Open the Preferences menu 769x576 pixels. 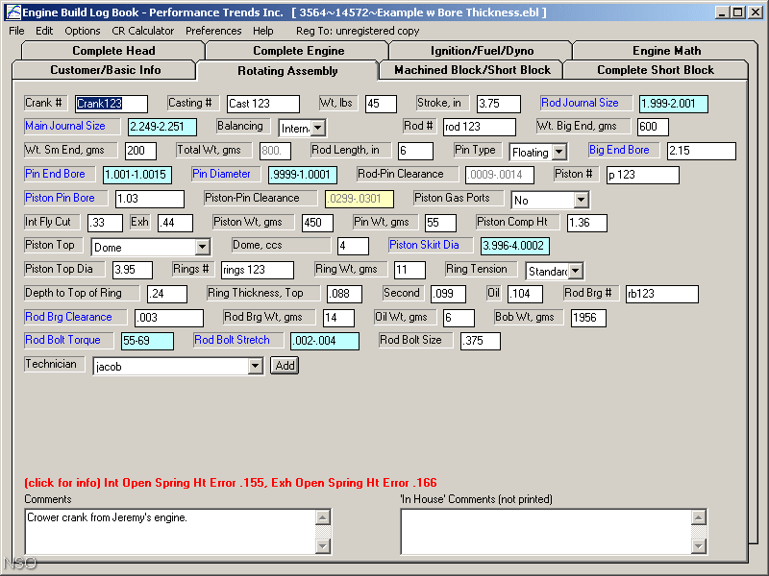tap(213, 31)
